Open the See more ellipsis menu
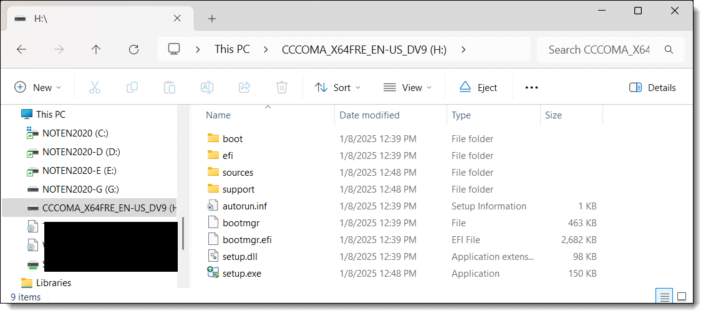The height and width of the screenshot is (316, 706). 531,87
